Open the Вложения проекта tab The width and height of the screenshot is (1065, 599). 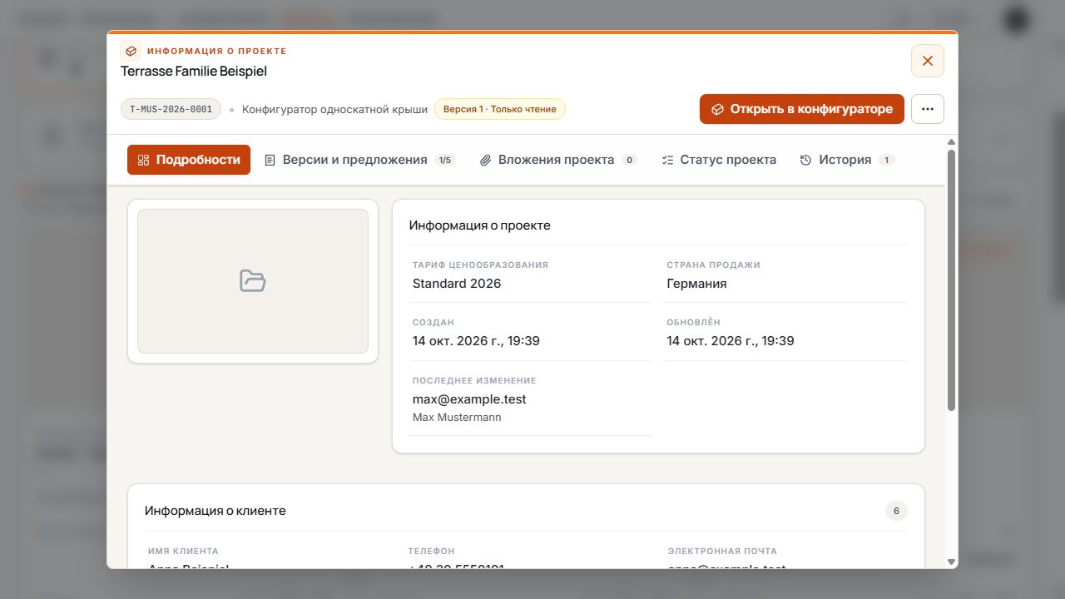[x=558, y=160]
